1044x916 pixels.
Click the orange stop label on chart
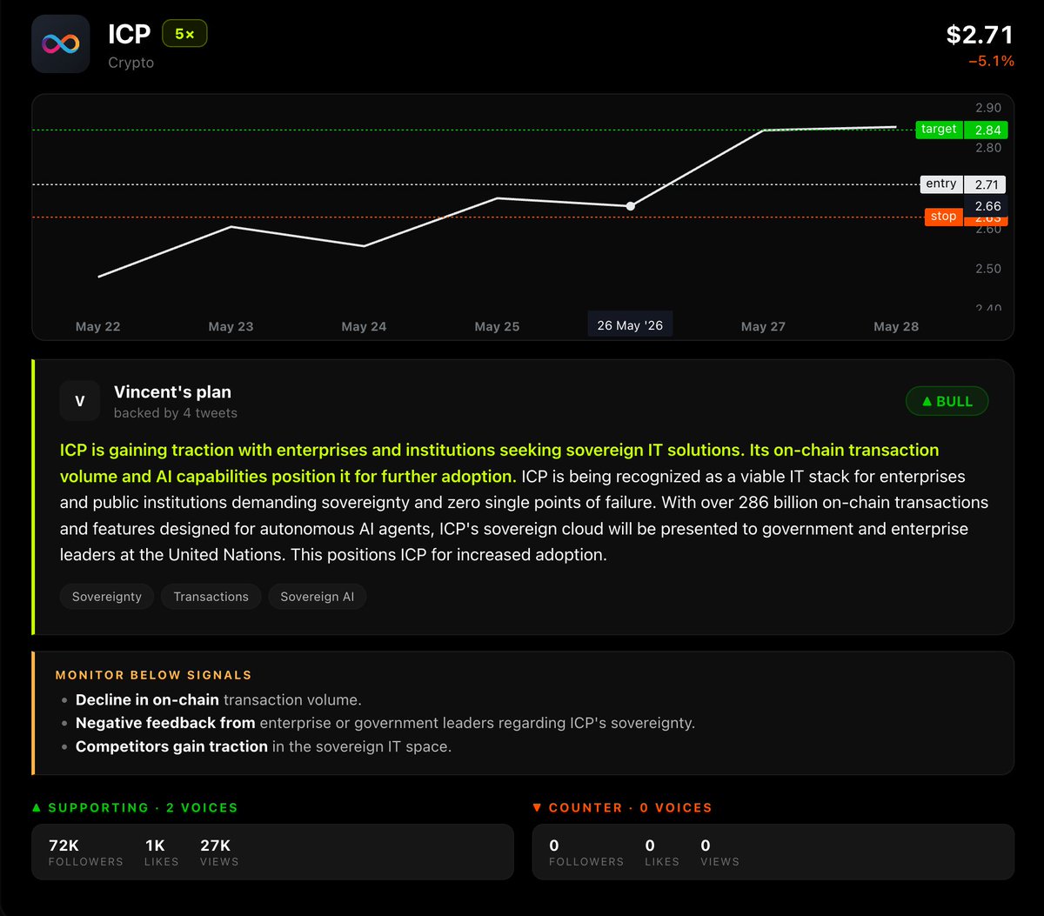(943, 217)
